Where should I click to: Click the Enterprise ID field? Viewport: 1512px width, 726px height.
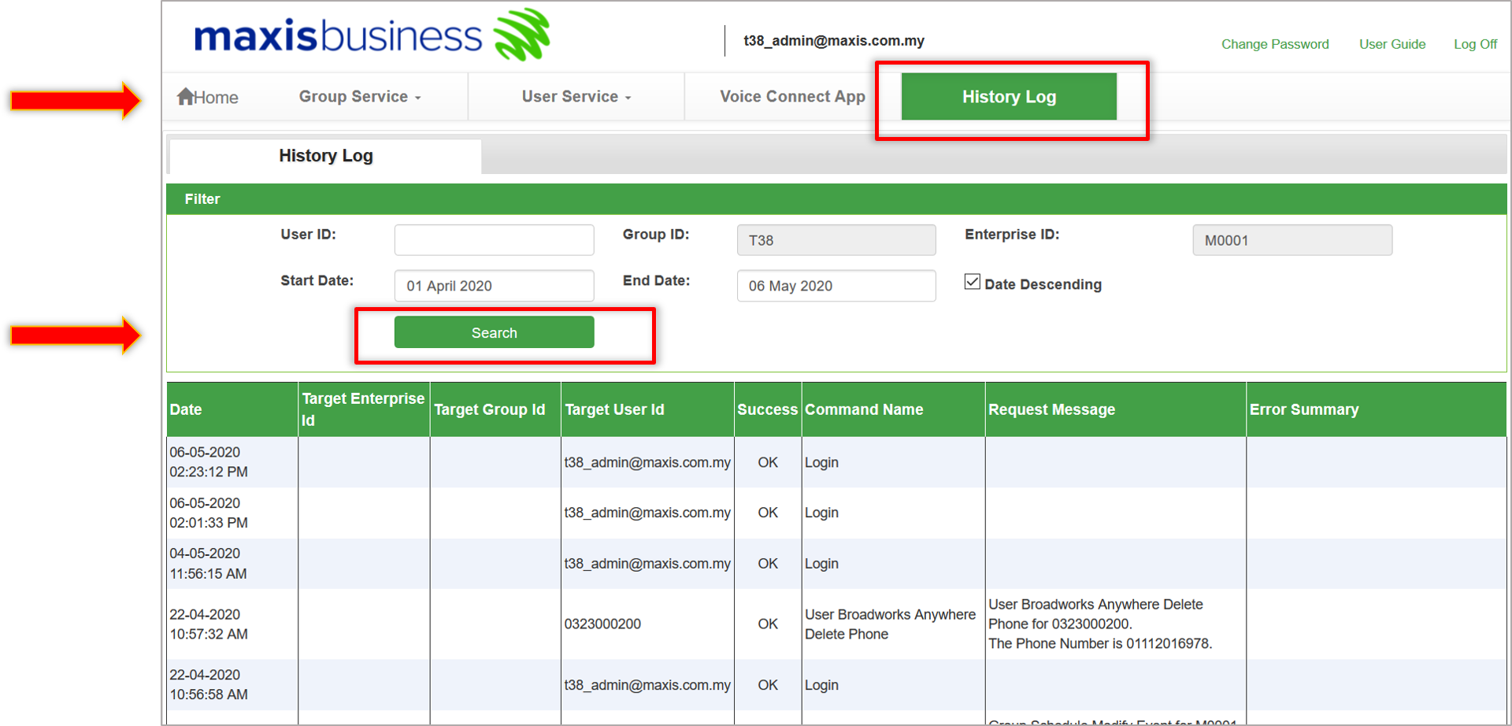tap(1291, 240)
